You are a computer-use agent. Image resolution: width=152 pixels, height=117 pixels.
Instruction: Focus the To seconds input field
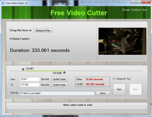(x=30, y=85)
